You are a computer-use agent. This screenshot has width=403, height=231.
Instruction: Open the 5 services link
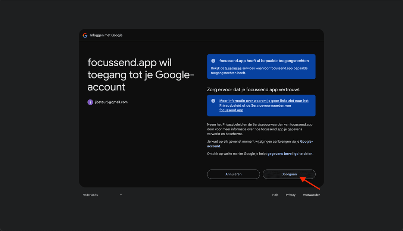233,68
